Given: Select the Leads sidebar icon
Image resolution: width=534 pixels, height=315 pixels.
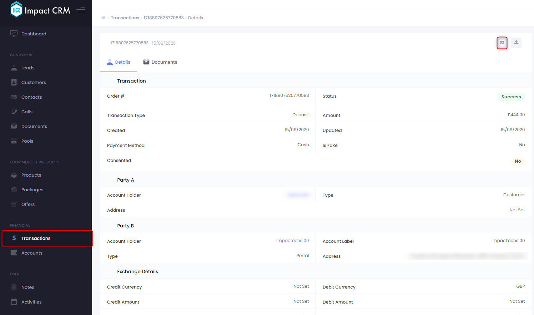Looking at the screenshot, I should click(x=14, y=68).
